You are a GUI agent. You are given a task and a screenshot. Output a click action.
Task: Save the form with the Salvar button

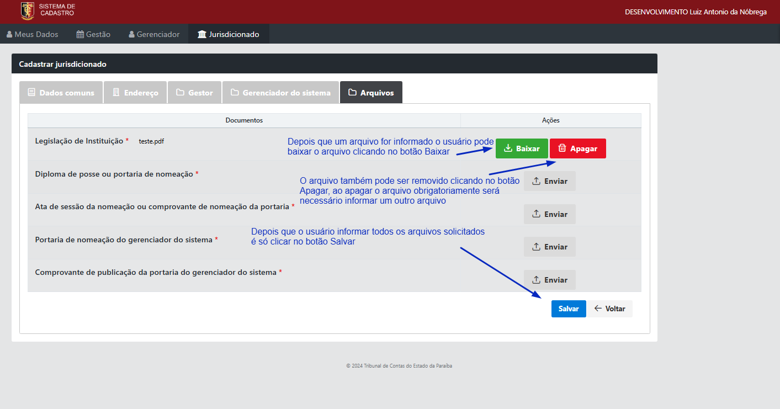569,309
